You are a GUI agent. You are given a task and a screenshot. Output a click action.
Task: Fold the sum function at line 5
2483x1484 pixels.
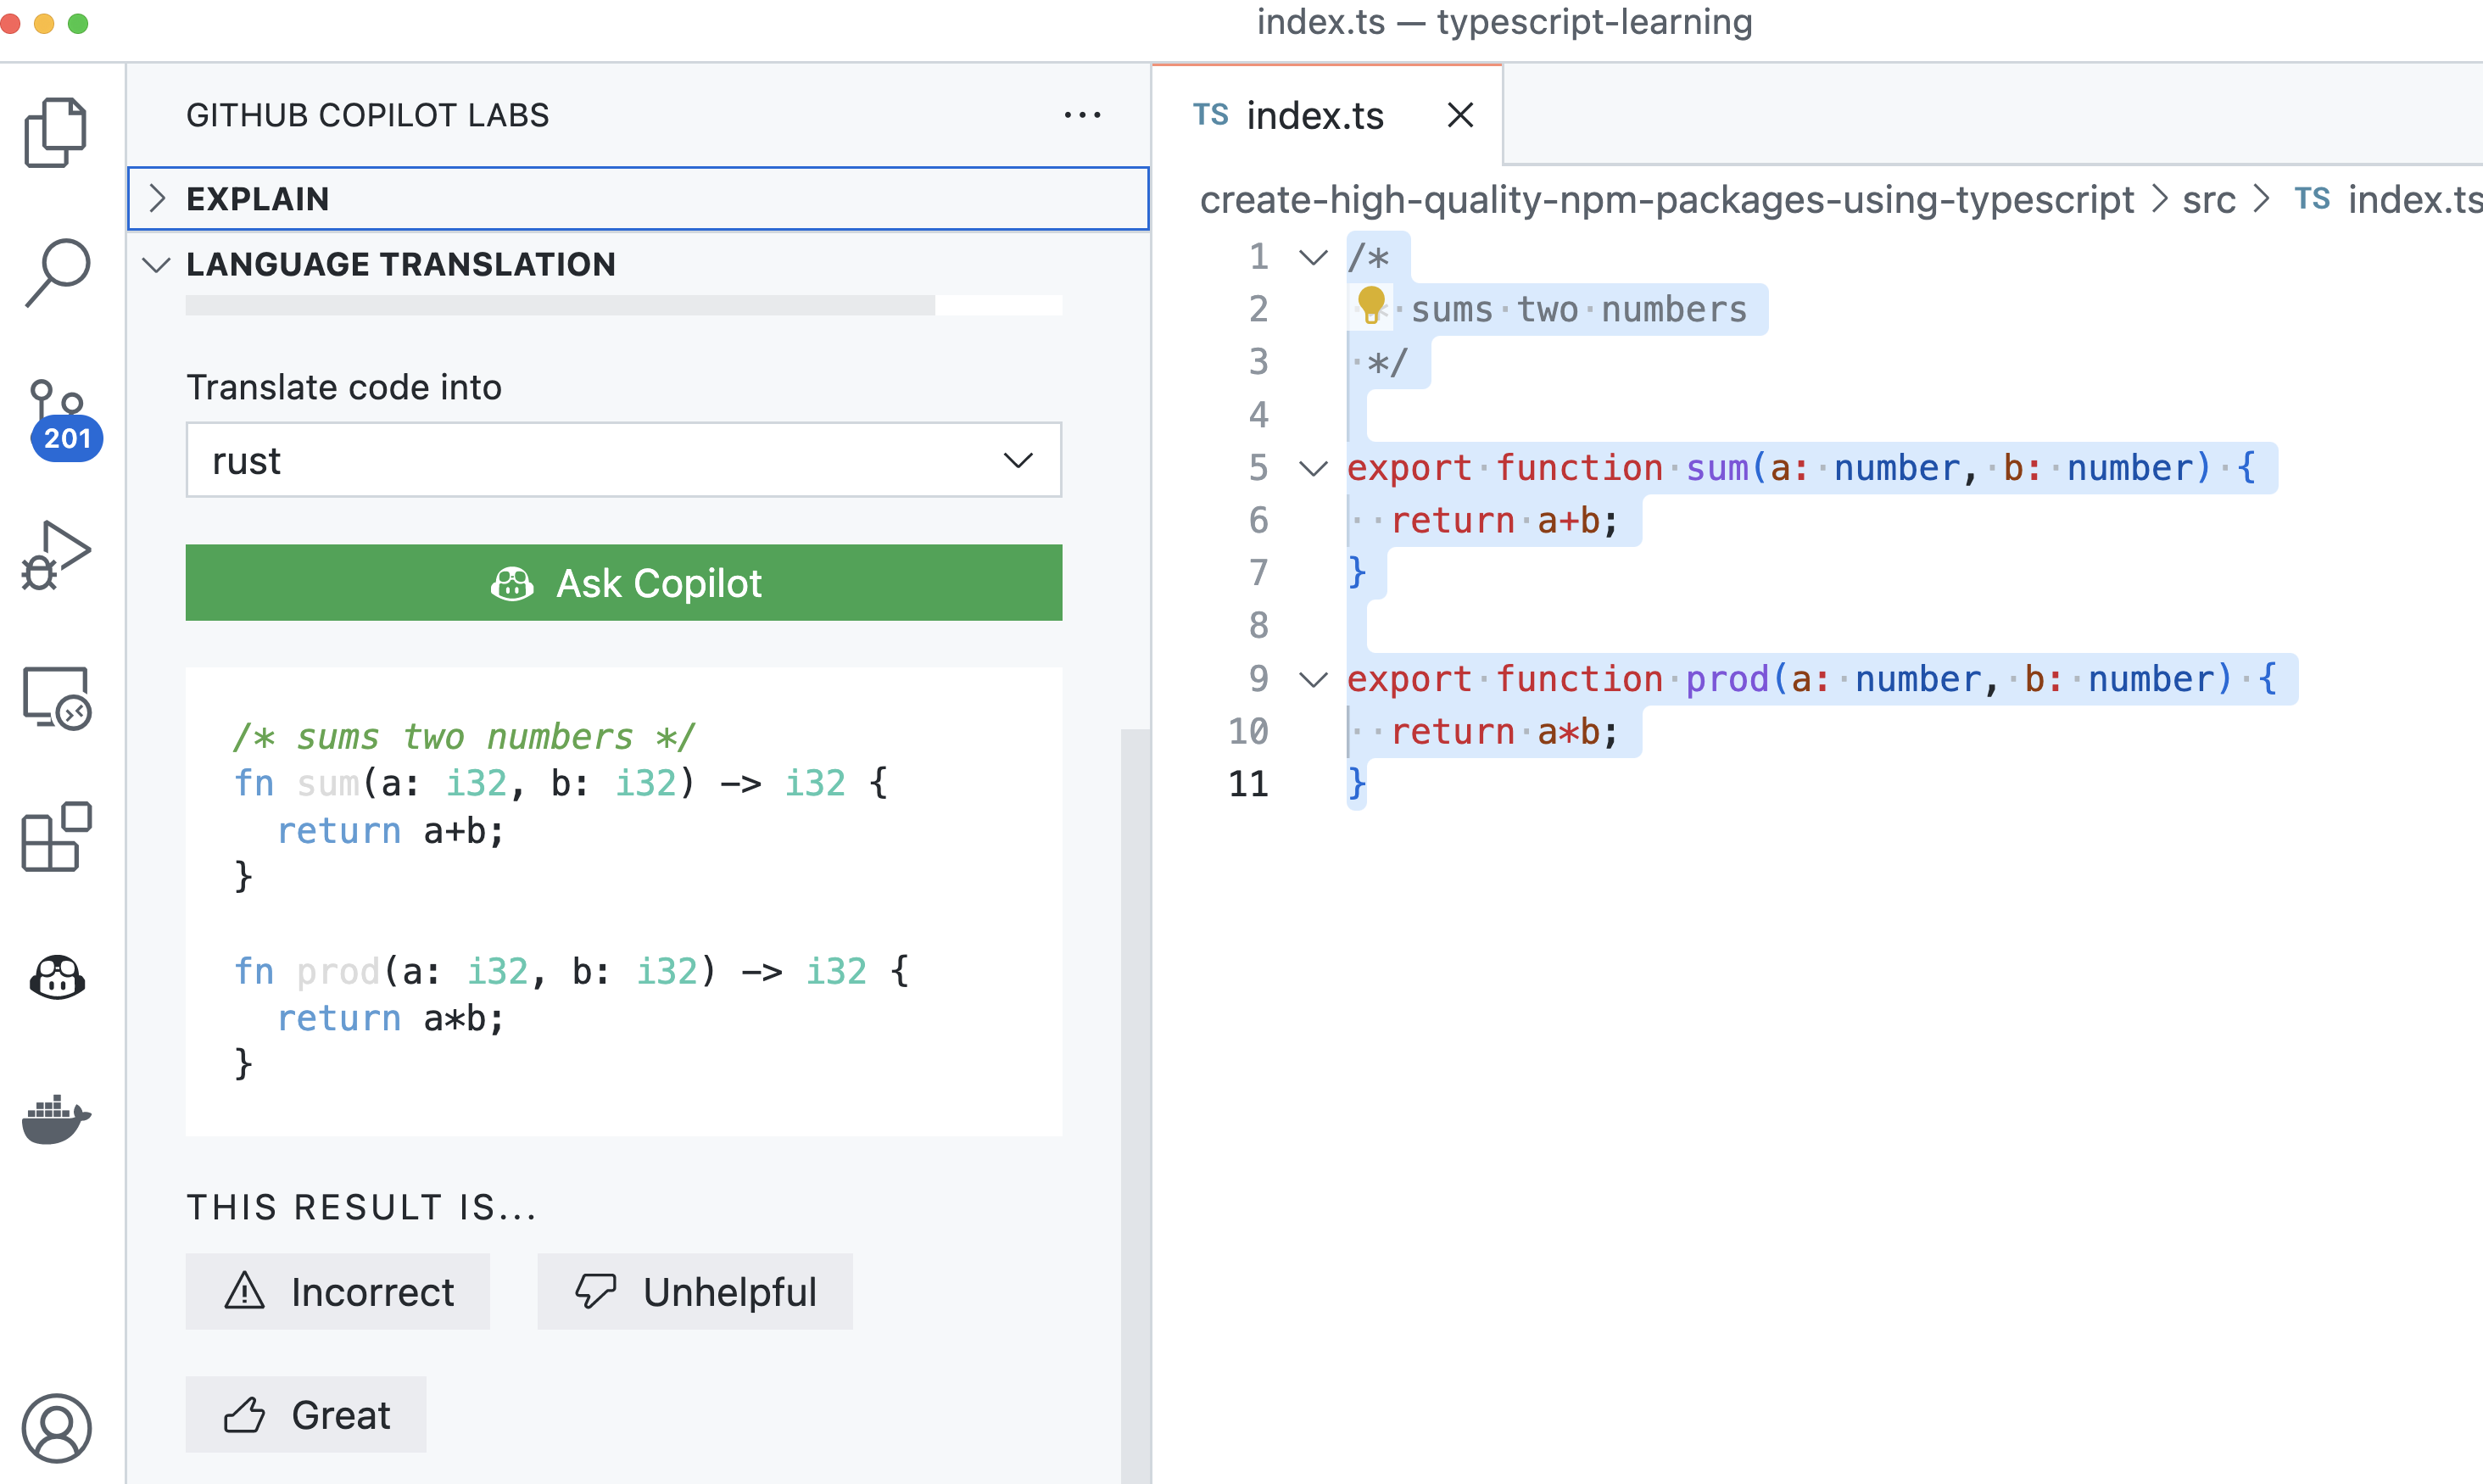[x=1312, y=468]
